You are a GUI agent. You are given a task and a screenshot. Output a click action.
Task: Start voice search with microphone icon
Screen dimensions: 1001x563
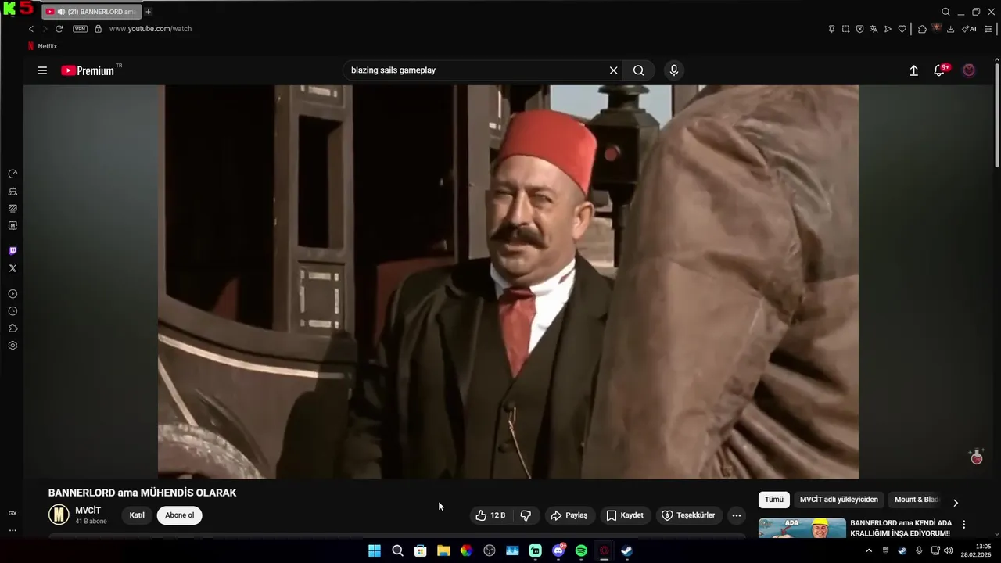pos(674,70)
